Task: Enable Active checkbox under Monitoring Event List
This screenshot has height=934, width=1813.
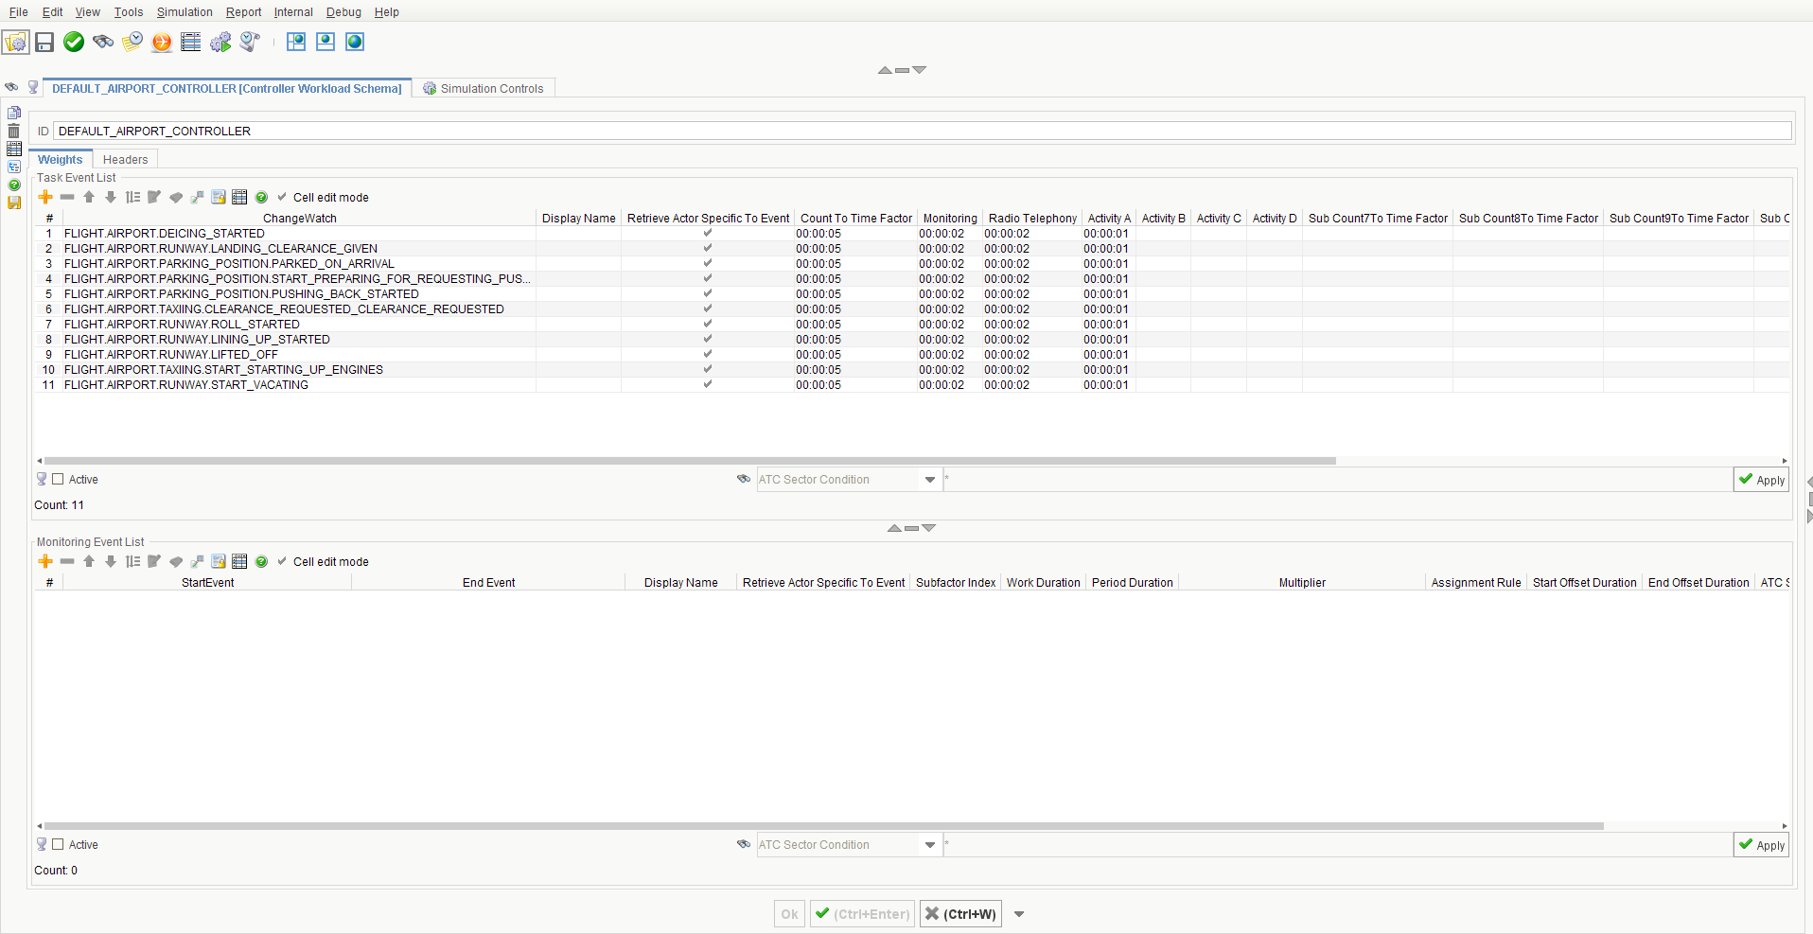Action: pos(58,845)
